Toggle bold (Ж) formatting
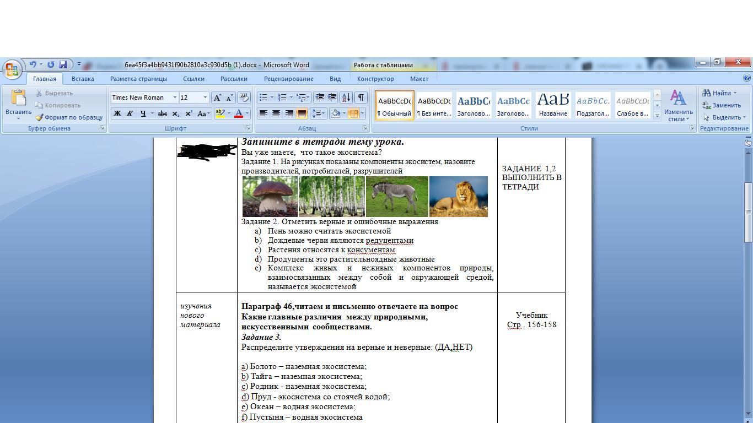This screenshot has width=753, height=423. tap(117, 113)
